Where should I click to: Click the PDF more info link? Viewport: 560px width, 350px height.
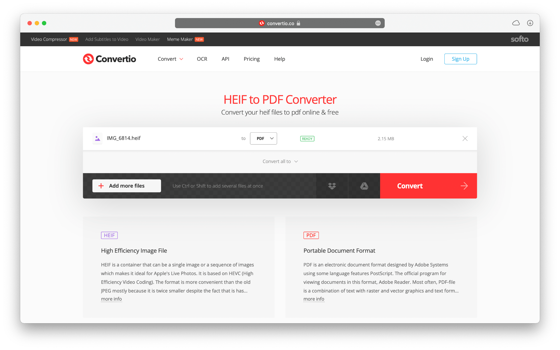314,299
